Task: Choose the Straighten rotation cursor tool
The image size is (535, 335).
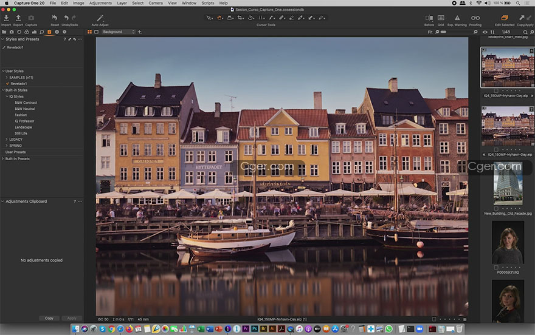Action: point(250,18)
